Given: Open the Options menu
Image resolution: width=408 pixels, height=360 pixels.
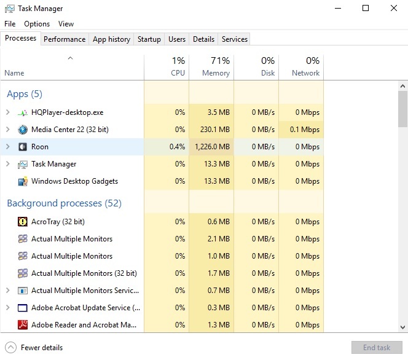Looking at the screenshot, I should click(x=37, y=24).
